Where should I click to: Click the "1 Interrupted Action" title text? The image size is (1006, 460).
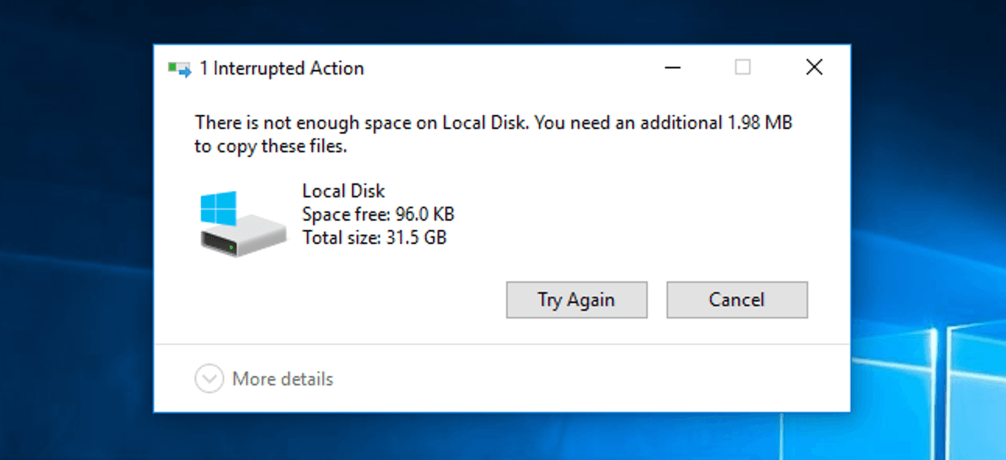[x=282, y=68]
